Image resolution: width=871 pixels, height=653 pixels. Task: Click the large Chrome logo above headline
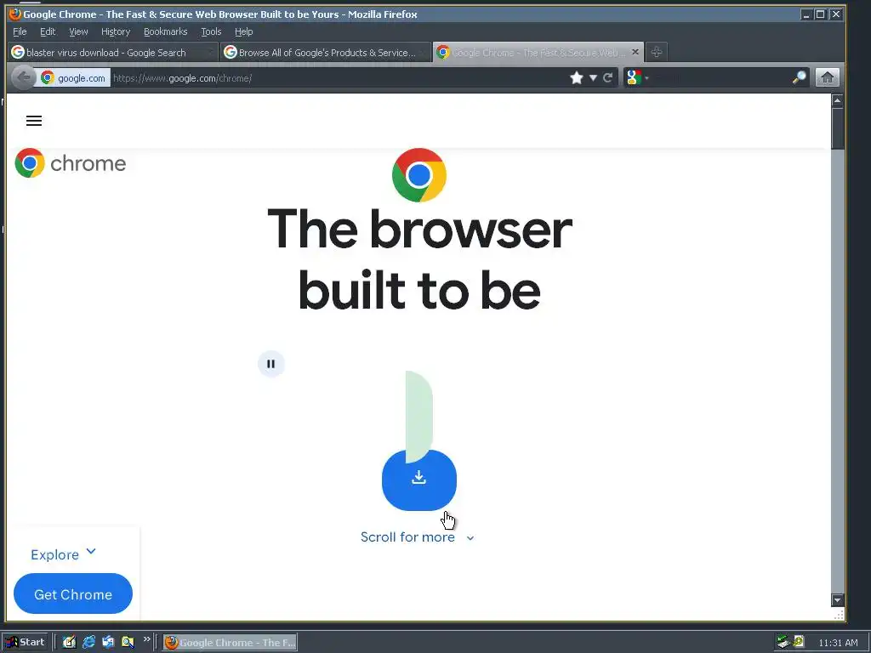[x=418, y=175]
